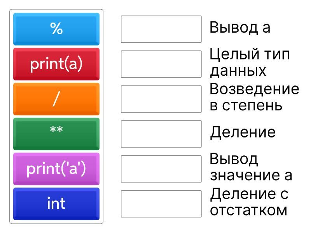This screenshot has width=311, height=233.
Task: Click the slot for 'Вывод значение а'
Action: coord(161,169)
